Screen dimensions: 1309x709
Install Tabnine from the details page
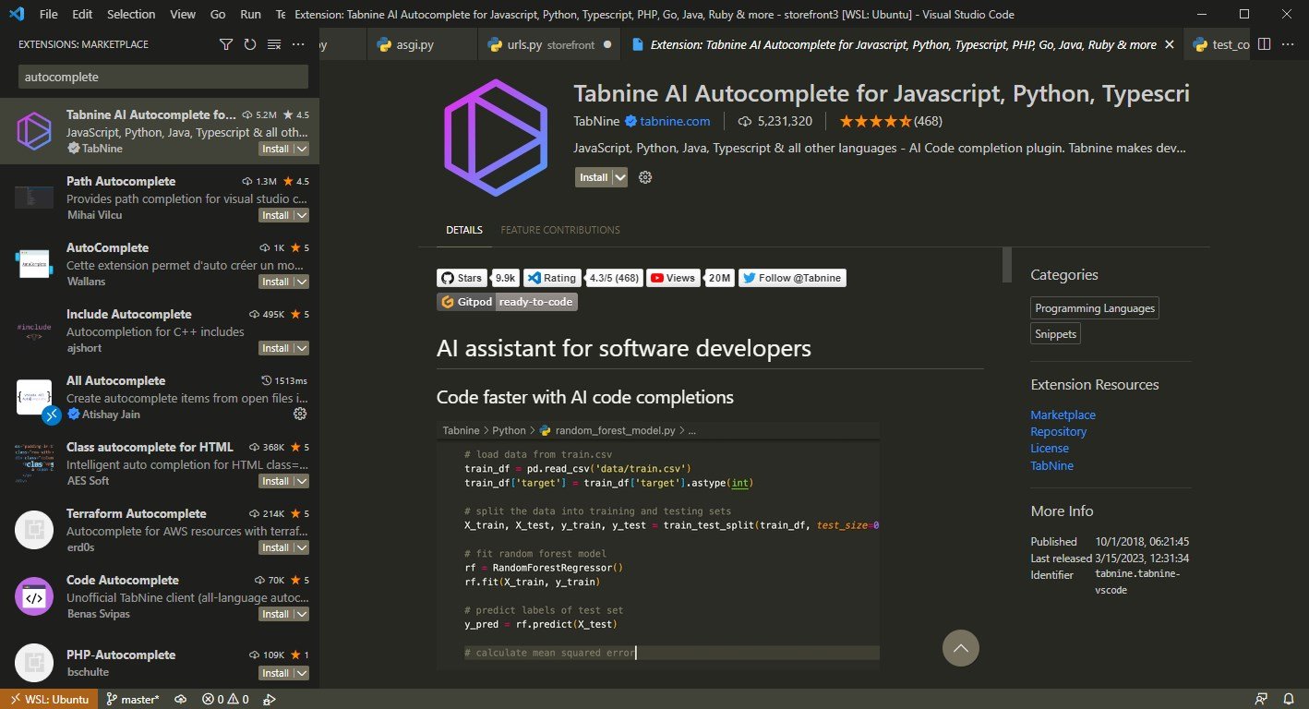tap(594, 177)
